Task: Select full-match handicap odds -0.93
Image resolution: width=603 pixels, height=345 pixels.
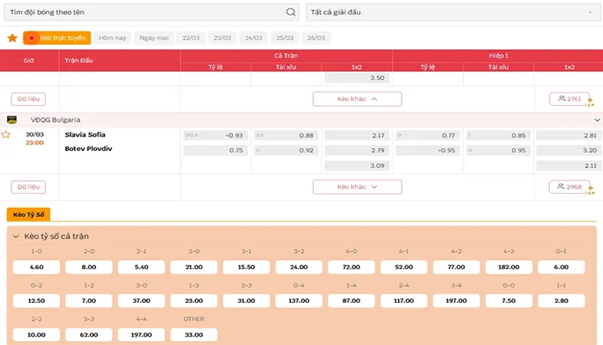Action: (216, 136)
